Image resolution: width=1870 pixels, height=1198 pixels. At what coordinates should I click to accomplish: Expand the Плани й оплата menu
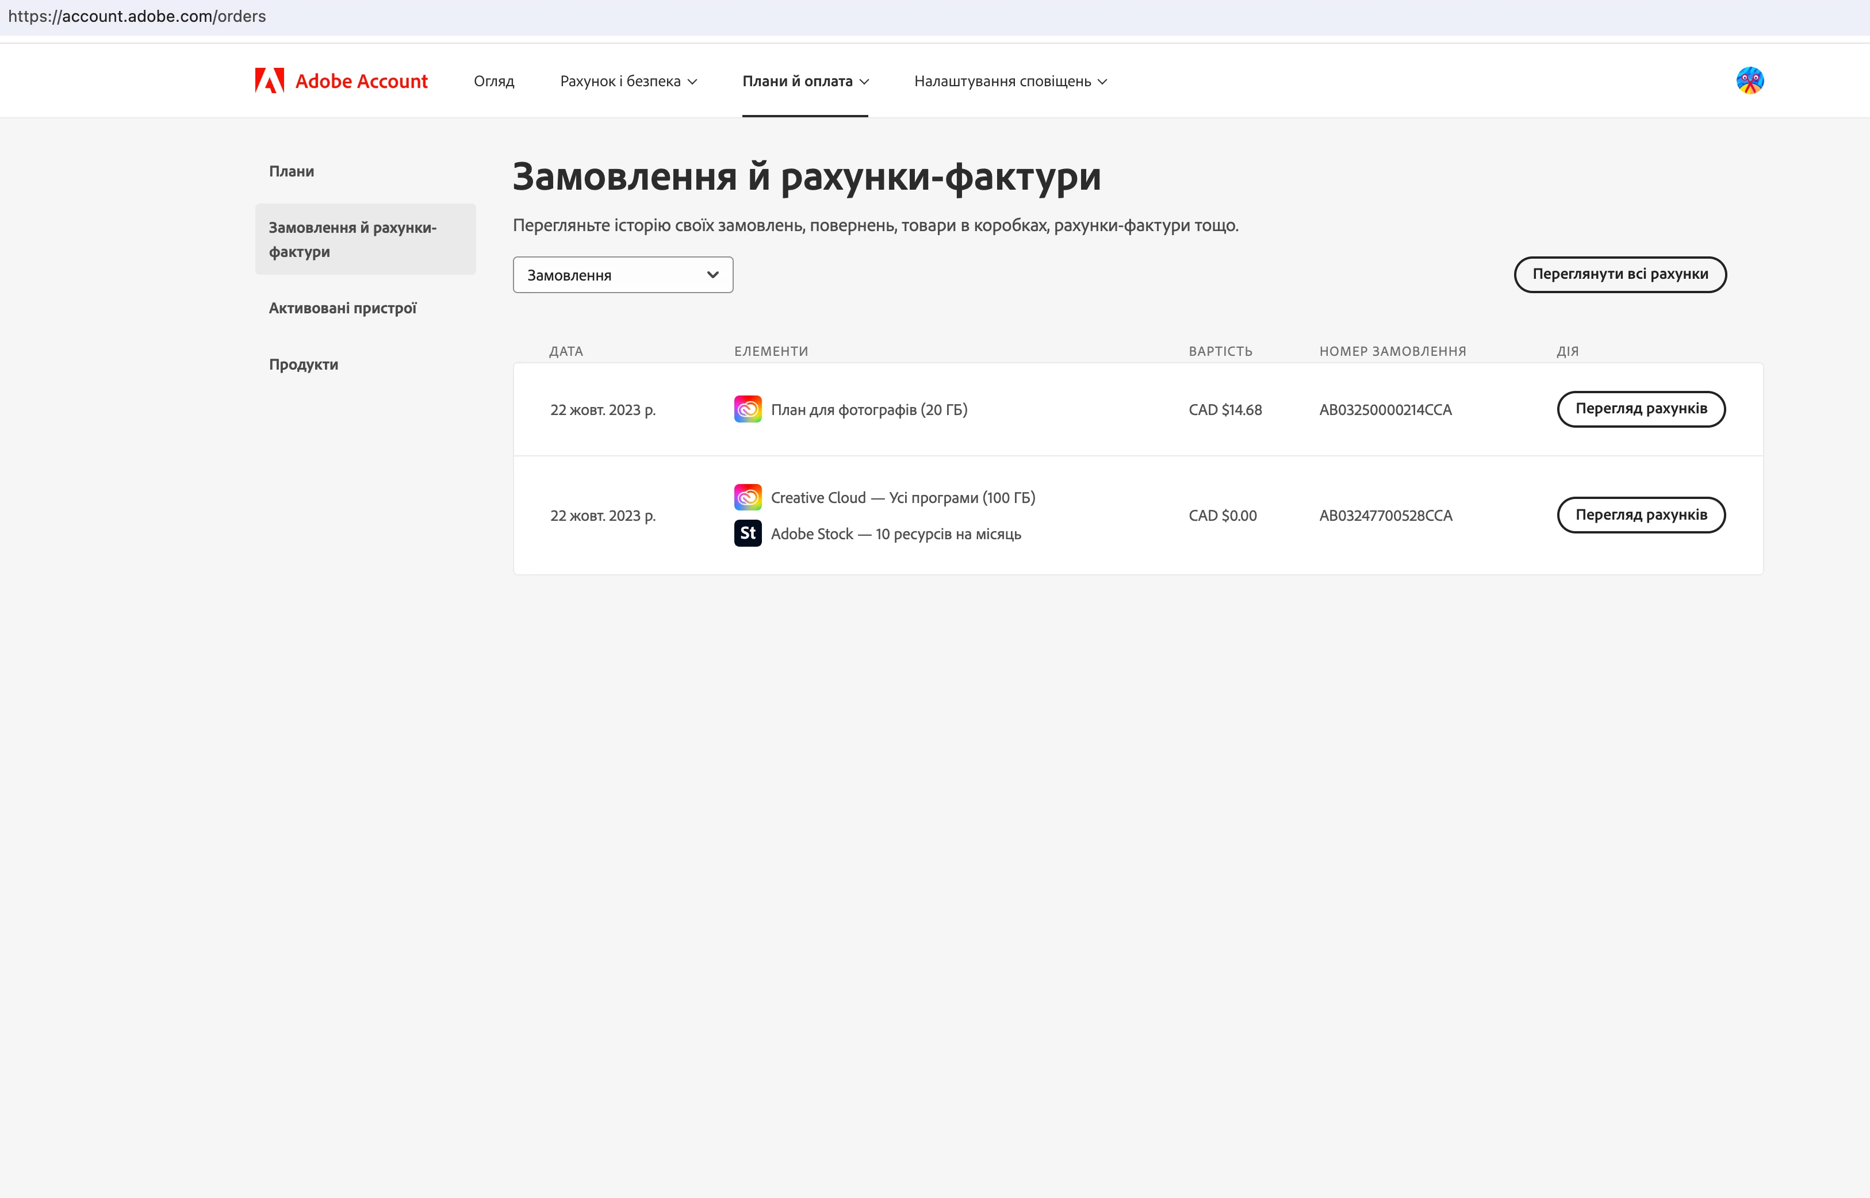coord(804,81)
